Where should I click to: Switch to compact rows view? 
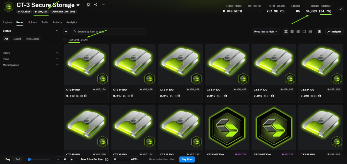[x=304, y=31]
